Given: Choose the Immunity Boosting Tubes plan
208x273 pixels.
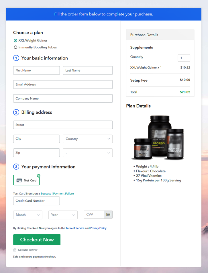Looking at the screenshot, I should pos(15,47).
